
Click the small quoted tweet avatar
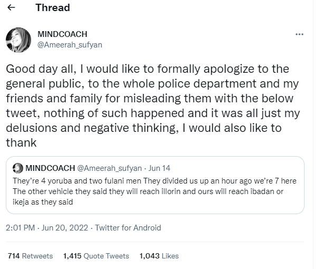[x=17, y=168]
